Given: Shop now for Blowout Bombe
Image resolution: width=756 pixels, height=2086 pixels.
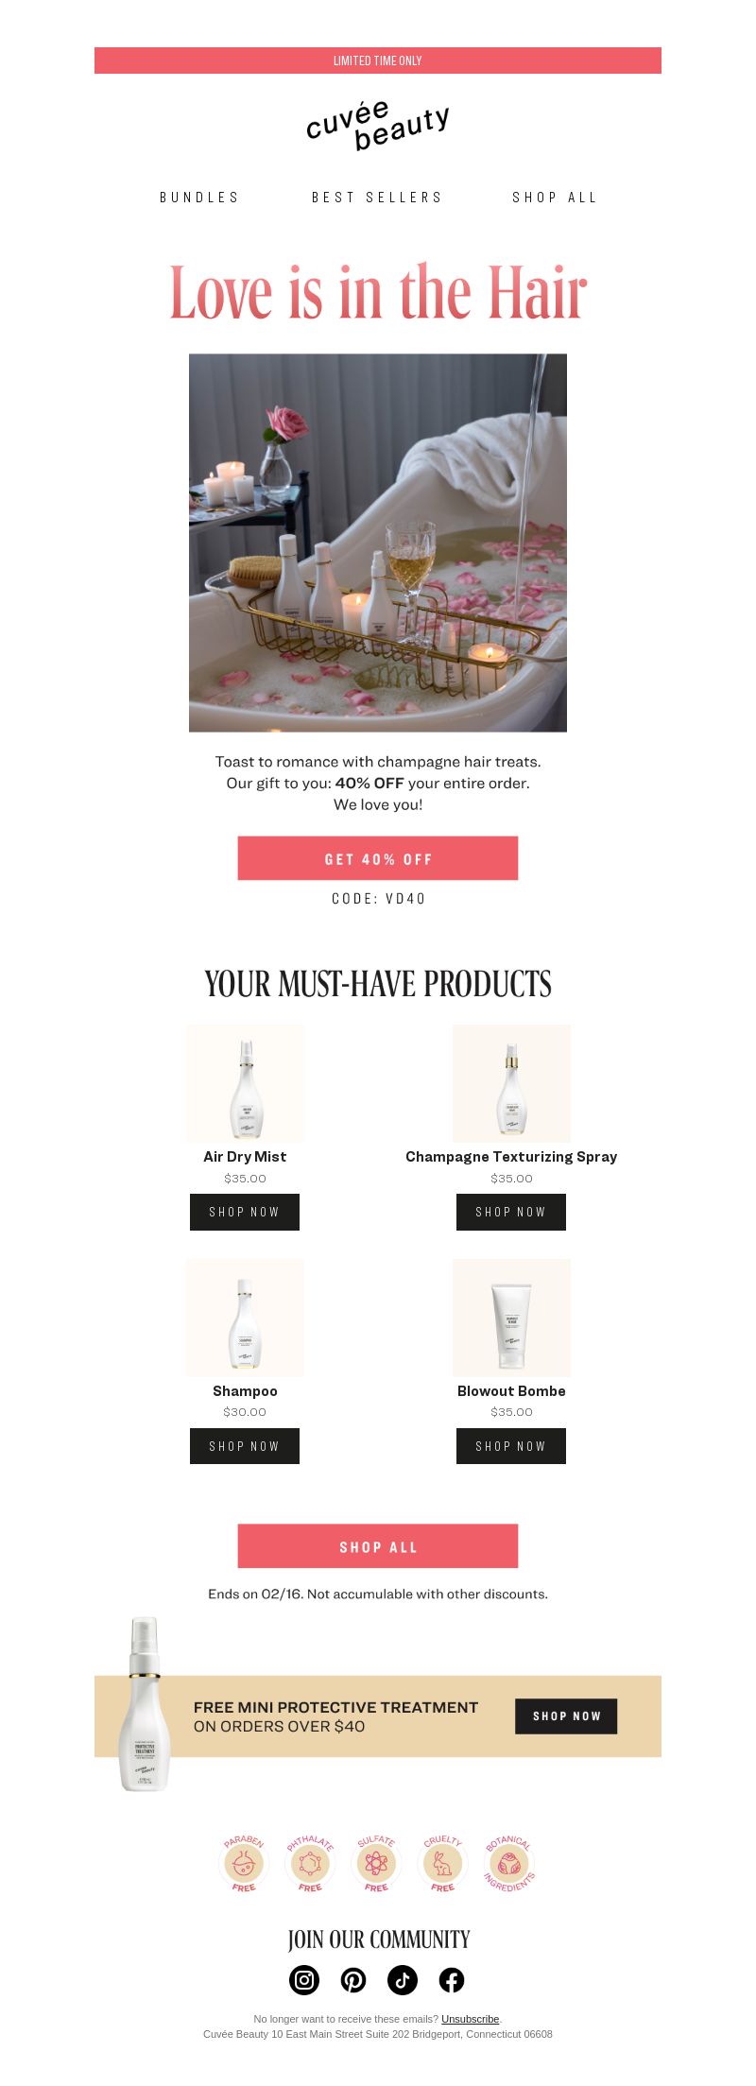Looking at the screenshot, I should pos(511,1446).
